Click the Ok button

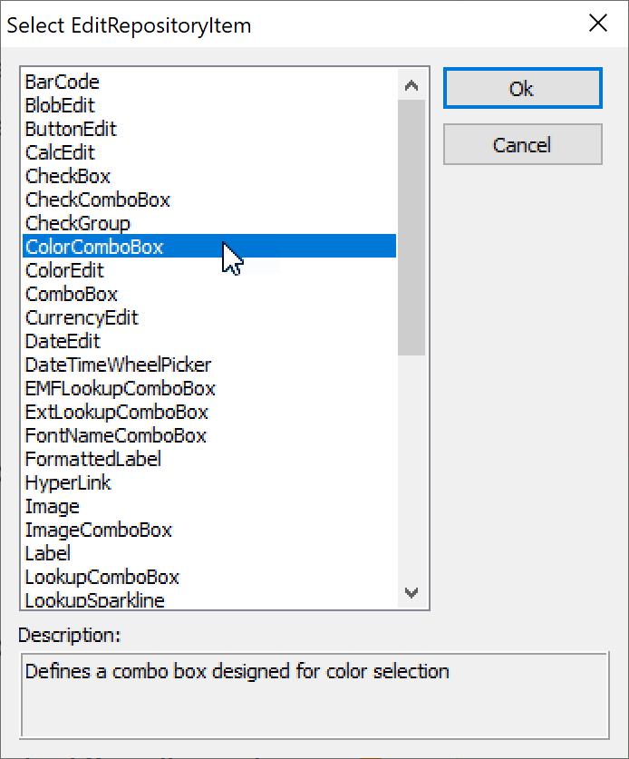522,89
